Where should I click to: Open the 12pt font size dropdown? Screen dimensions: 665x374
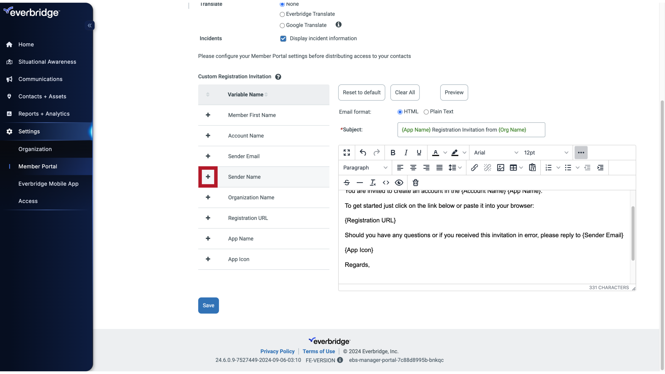pyautogui.click(x=546, y=153)
